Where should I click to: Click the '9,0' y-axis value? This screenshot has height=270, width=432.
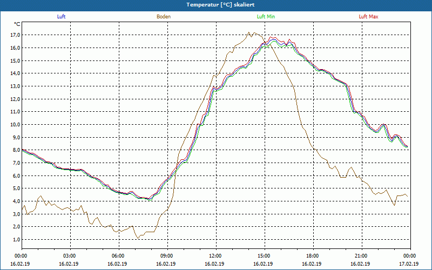point(17,137)
